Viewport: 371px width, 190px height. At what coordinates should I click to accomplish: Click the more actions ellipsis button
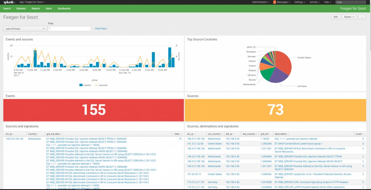[362, 17]
